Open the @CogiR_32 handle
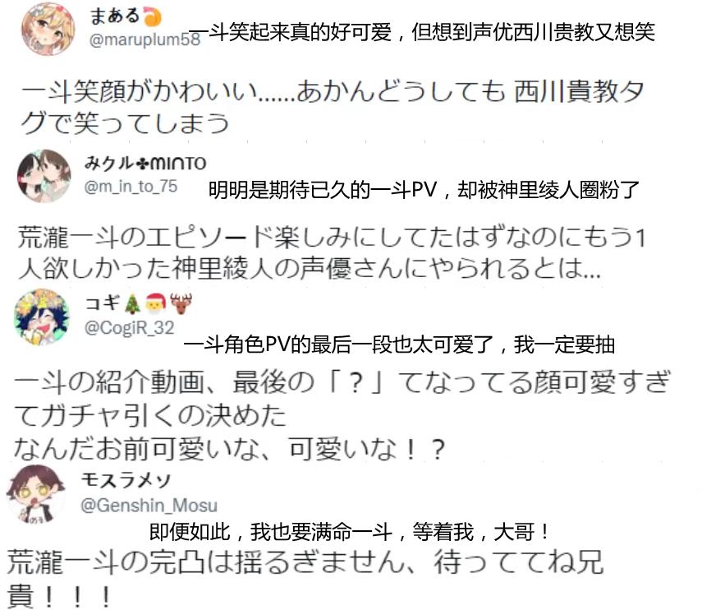This screenshot has width=702, height=610. pyautogui.click(x=129, y=328)
